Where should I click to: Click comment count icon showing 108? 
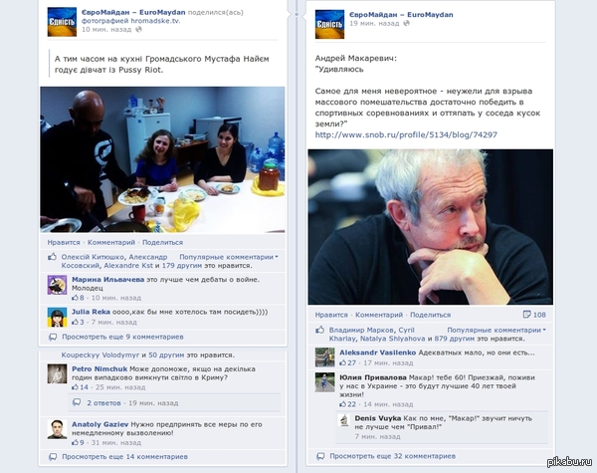(x=526, y=315)
